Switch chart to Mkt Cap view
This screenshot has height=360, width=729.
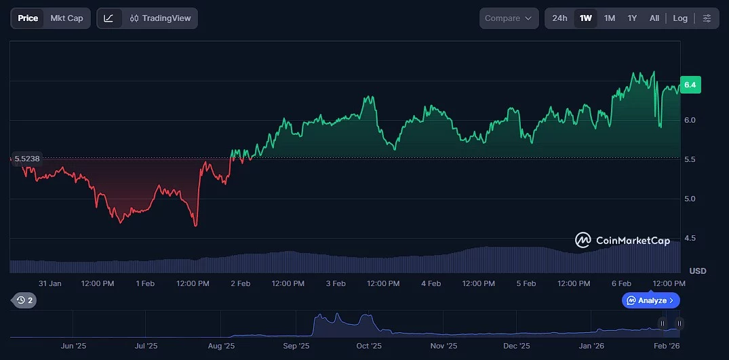66,18
